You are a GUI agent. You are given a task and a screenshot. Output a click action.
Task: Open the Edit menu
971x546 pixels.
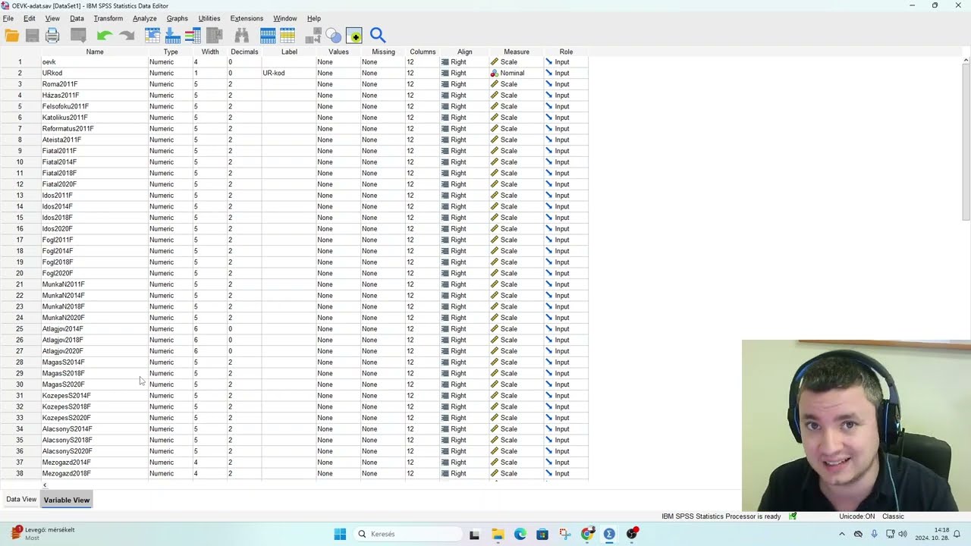(x=29, y=18)
